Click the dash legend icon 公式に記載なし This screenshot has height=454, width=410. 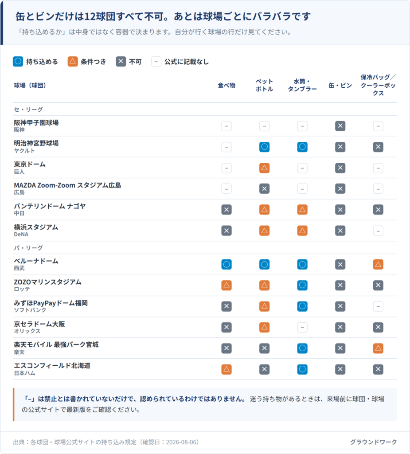156,61
